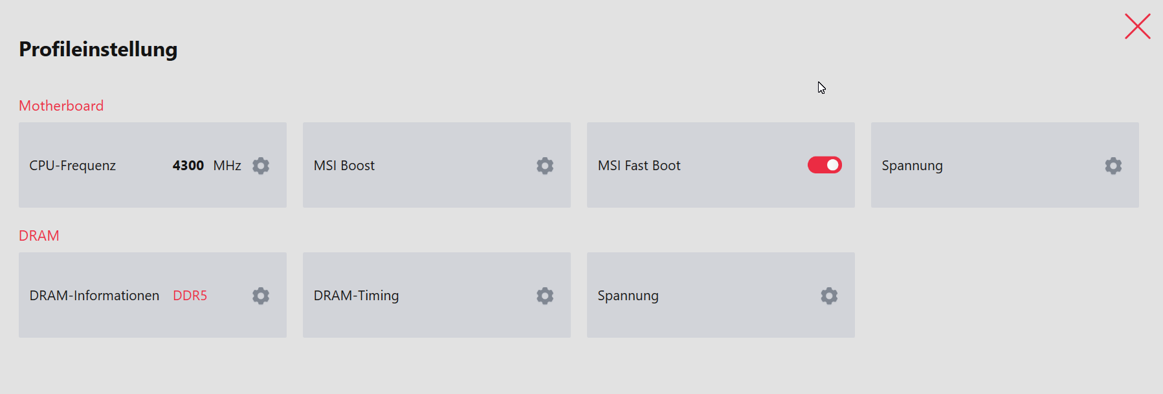Open the DRAM-Informationen gear settings

pyautogui.click(x=261, y=296)
